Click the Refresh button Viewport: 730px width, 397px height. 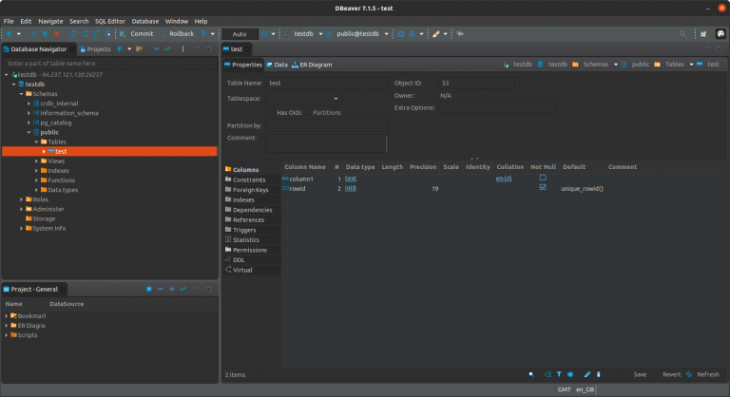click(x=707, y=374)
